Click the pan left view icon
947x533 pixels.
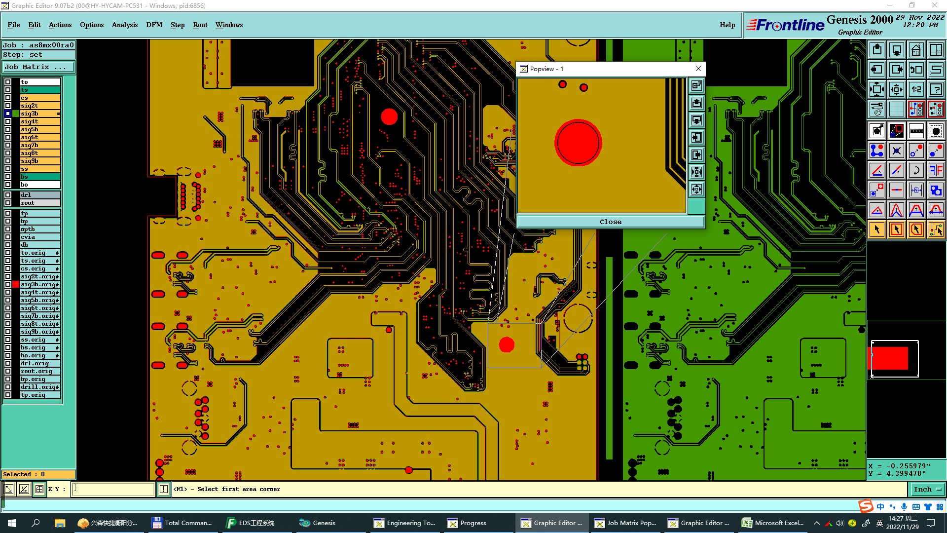click(x=876, y=70)
